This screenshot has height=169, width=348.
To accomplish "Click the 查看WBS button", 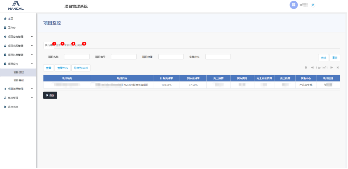I will [63, 68].
